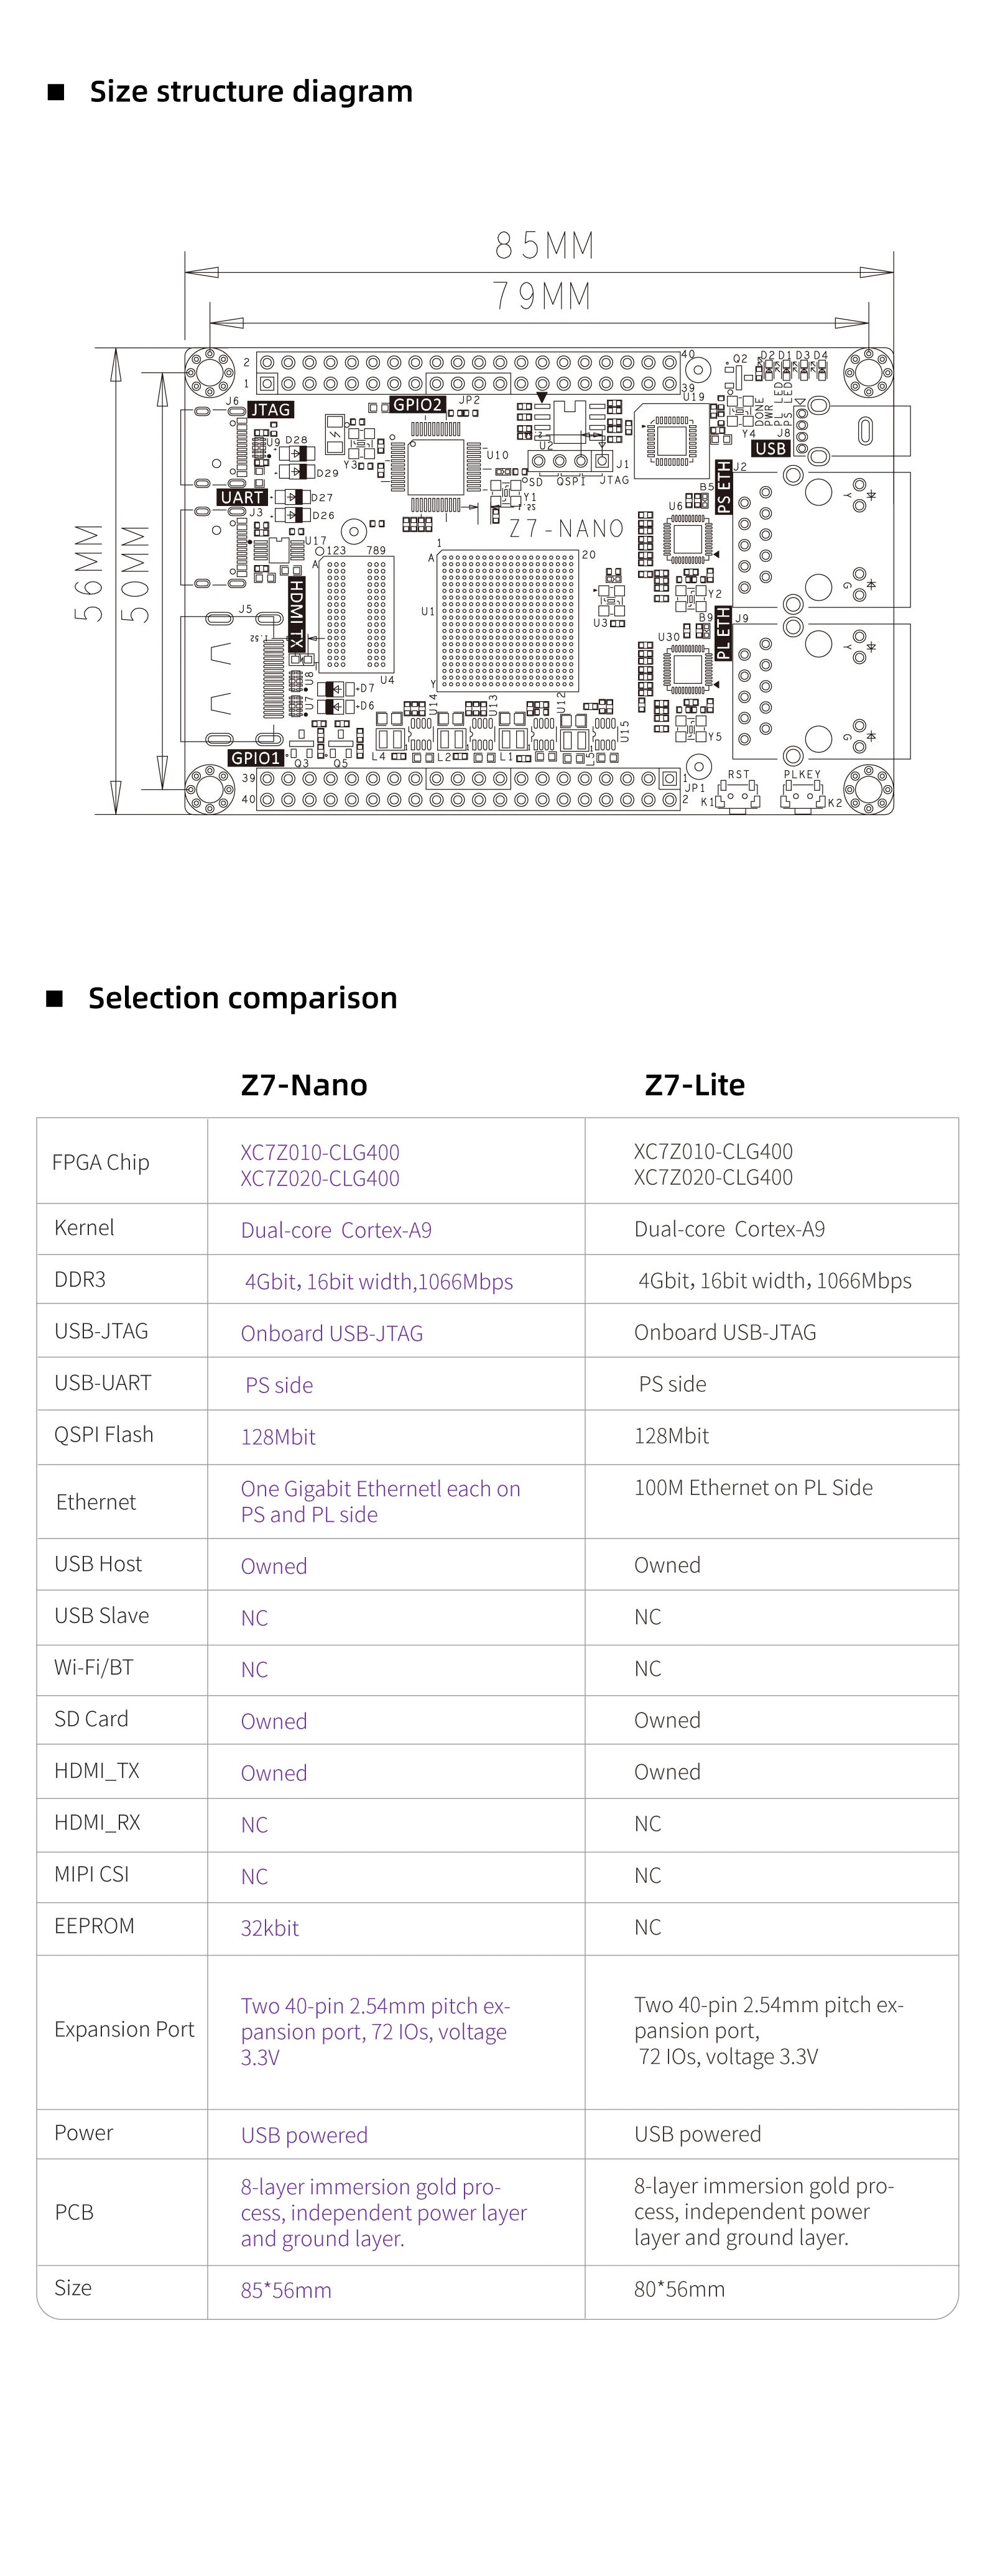The image size is (995, 2576).
Task: Select the UART label on the board
Action: (242, 497)
